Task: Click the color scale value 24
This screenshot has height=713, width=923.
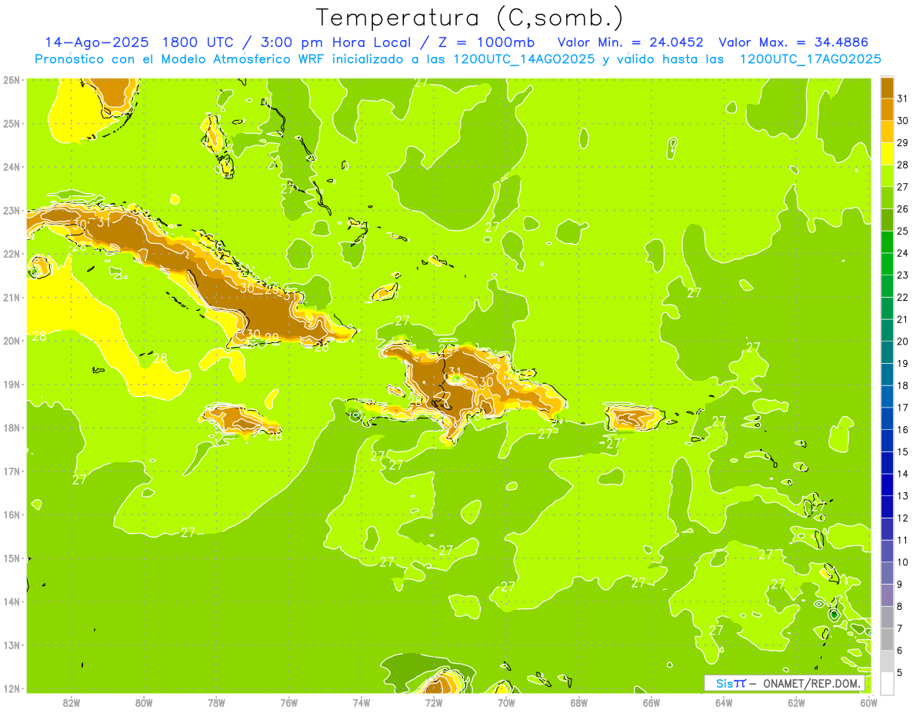Action: 902,253
